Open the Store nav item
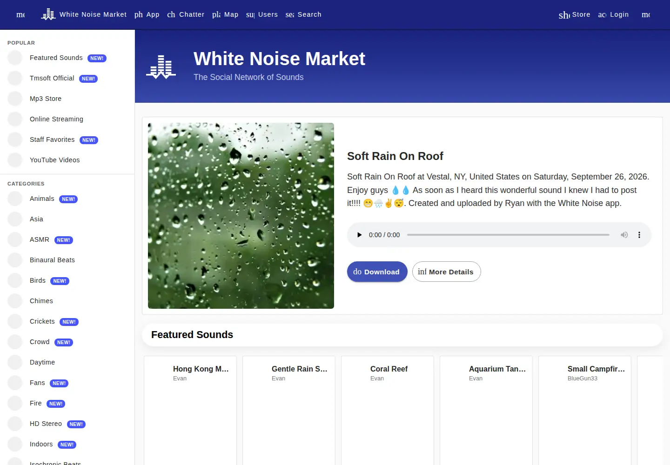670x465 pixels. [x=575, y=14]
